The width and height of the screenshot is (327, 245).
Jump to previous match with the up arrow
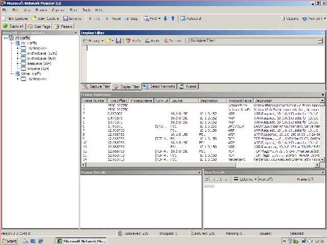(x=173, y=18)
